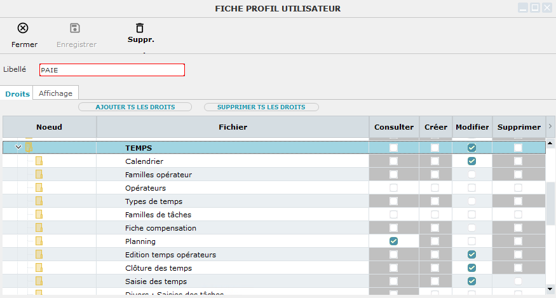Click folder icon next to Clôture des temps
556x298 pixels.
tap(39, 268)
